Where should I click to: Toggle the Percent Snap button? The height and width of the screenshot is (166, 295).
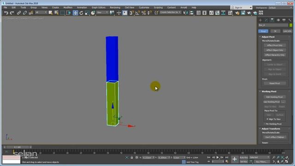click(x=143, y=13)
